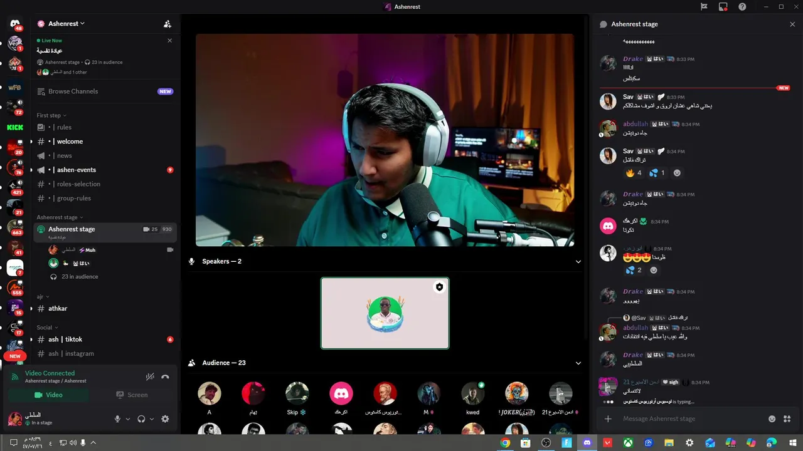
Task: Click the plus attach button in chat
Action: coord(608,419)
